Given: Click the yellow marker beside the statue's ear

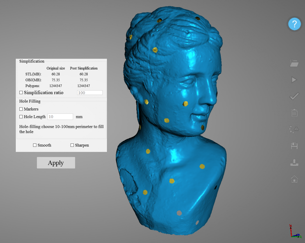Looking at the screenshot, I should pyautogui.click(x=146, y=102).
